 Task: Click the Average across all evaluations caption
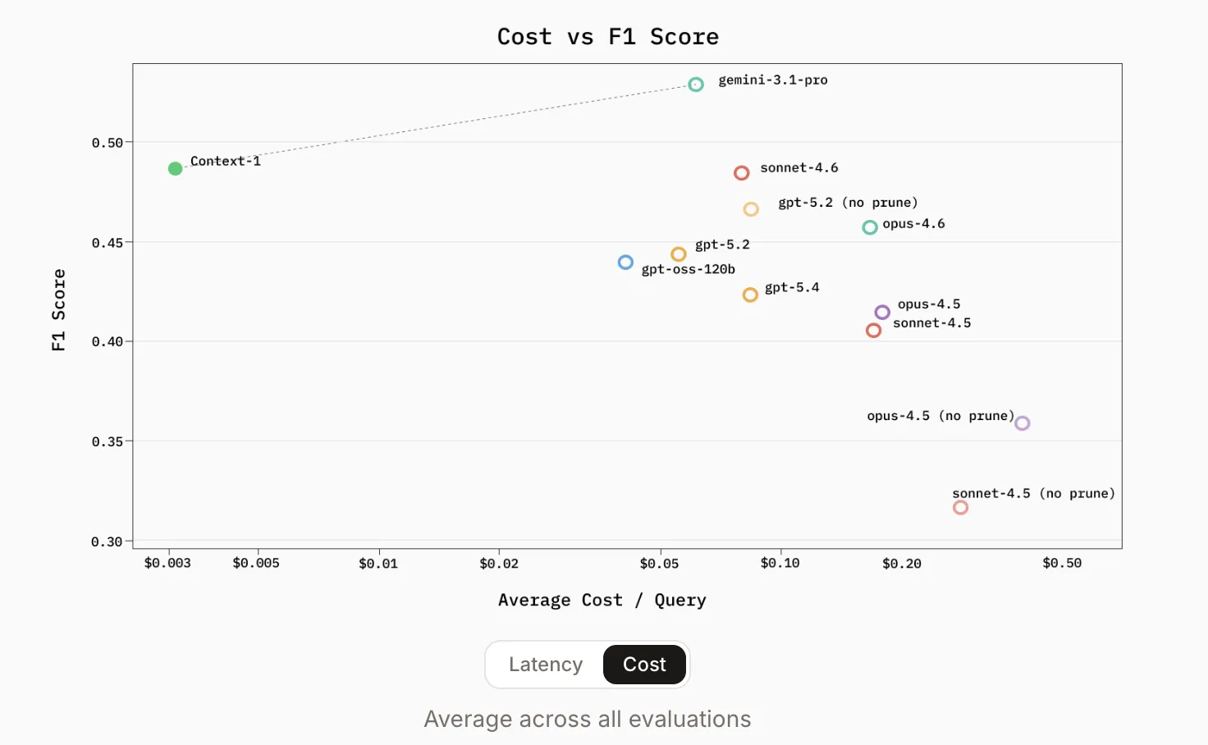tap(588, 720)
